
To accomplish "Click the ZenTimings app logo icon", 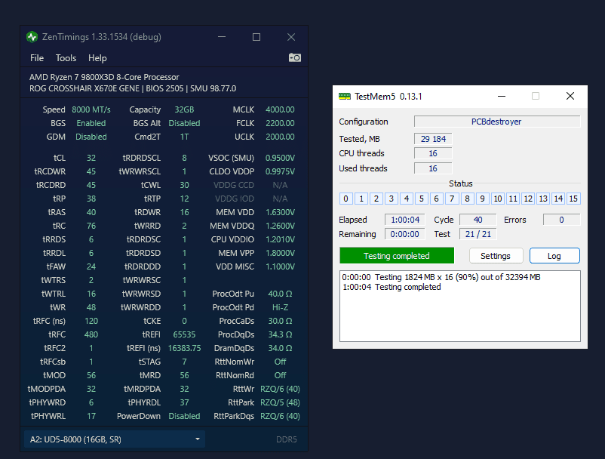I will point(32,37).
